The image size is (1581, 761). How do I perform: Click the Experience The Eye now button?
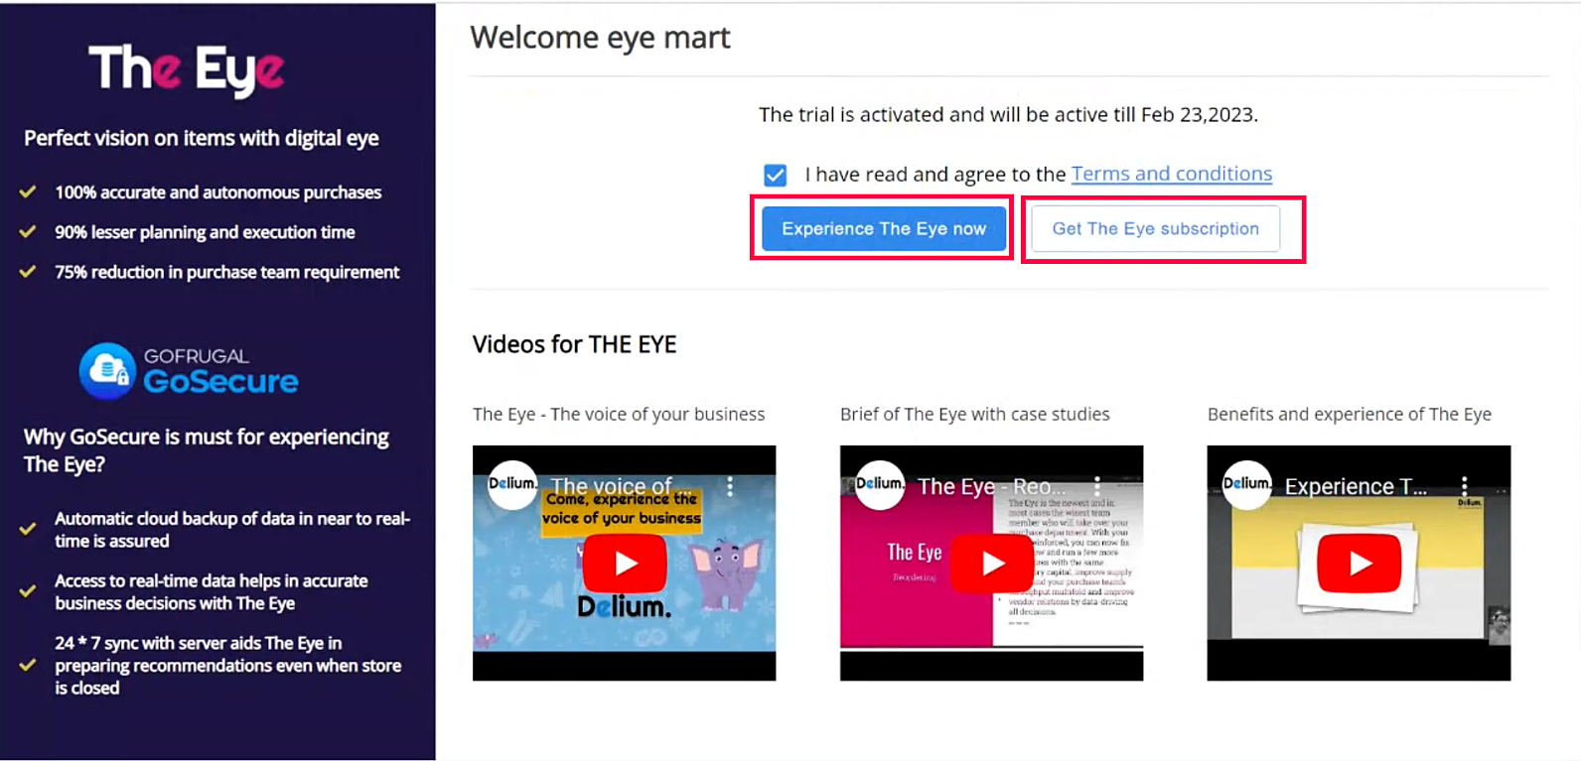pos(883,228)
